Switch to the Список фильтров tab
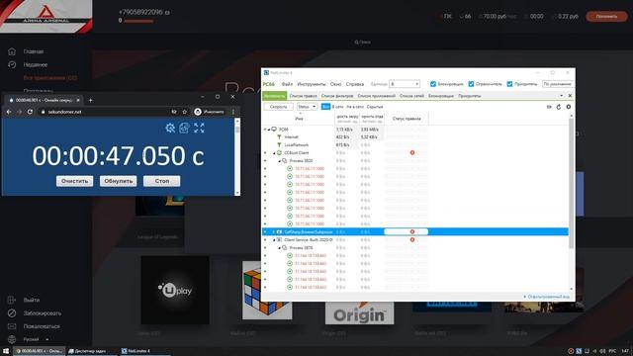Image resolution: width=633 pixels, height=356 pixels. click(337, 96)
